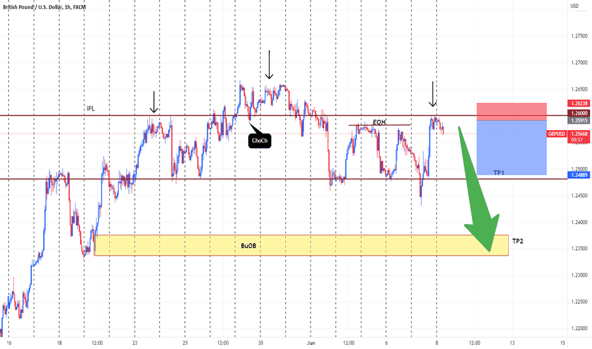Select the 1.25915 entry price tag
This screenshot has height=349, width=592.
579,121
